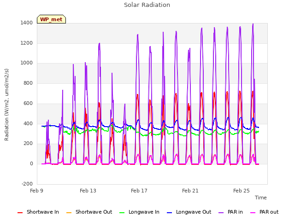Click the -200 y-axis tick label
Screen dimensions: 295x221
(27, 184)
